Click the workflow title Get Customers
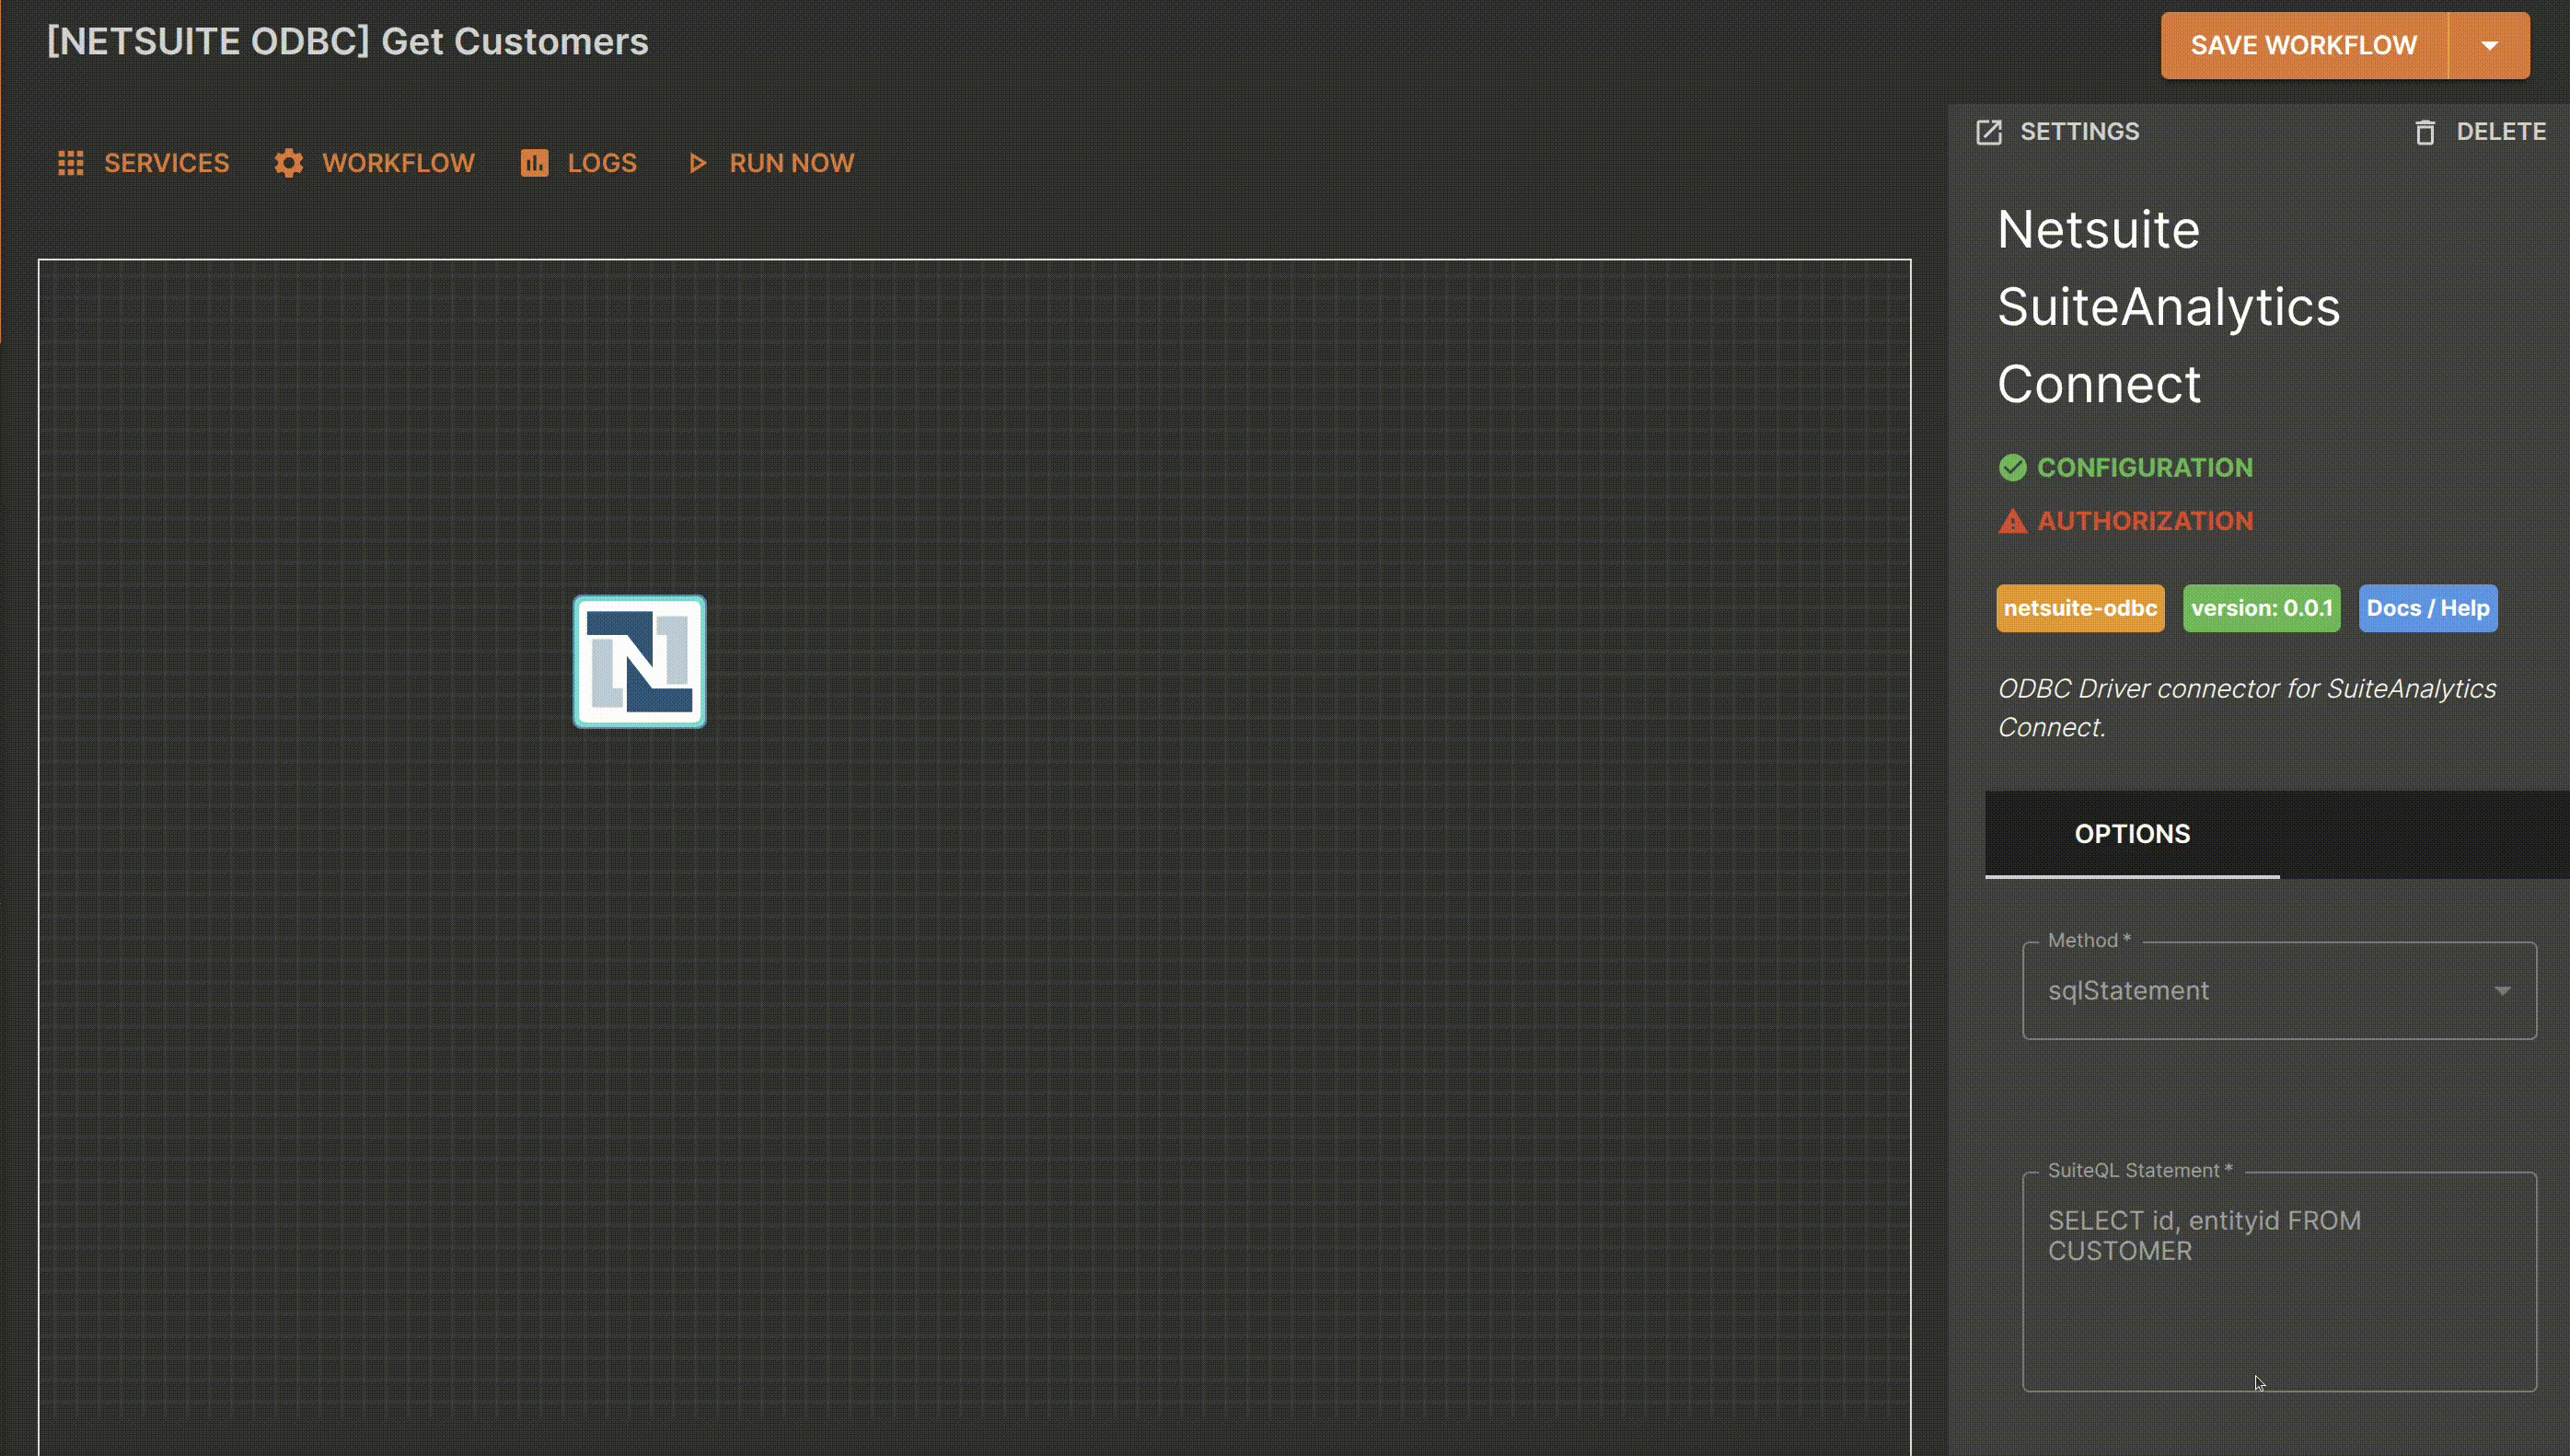 [x=348, y=42]
